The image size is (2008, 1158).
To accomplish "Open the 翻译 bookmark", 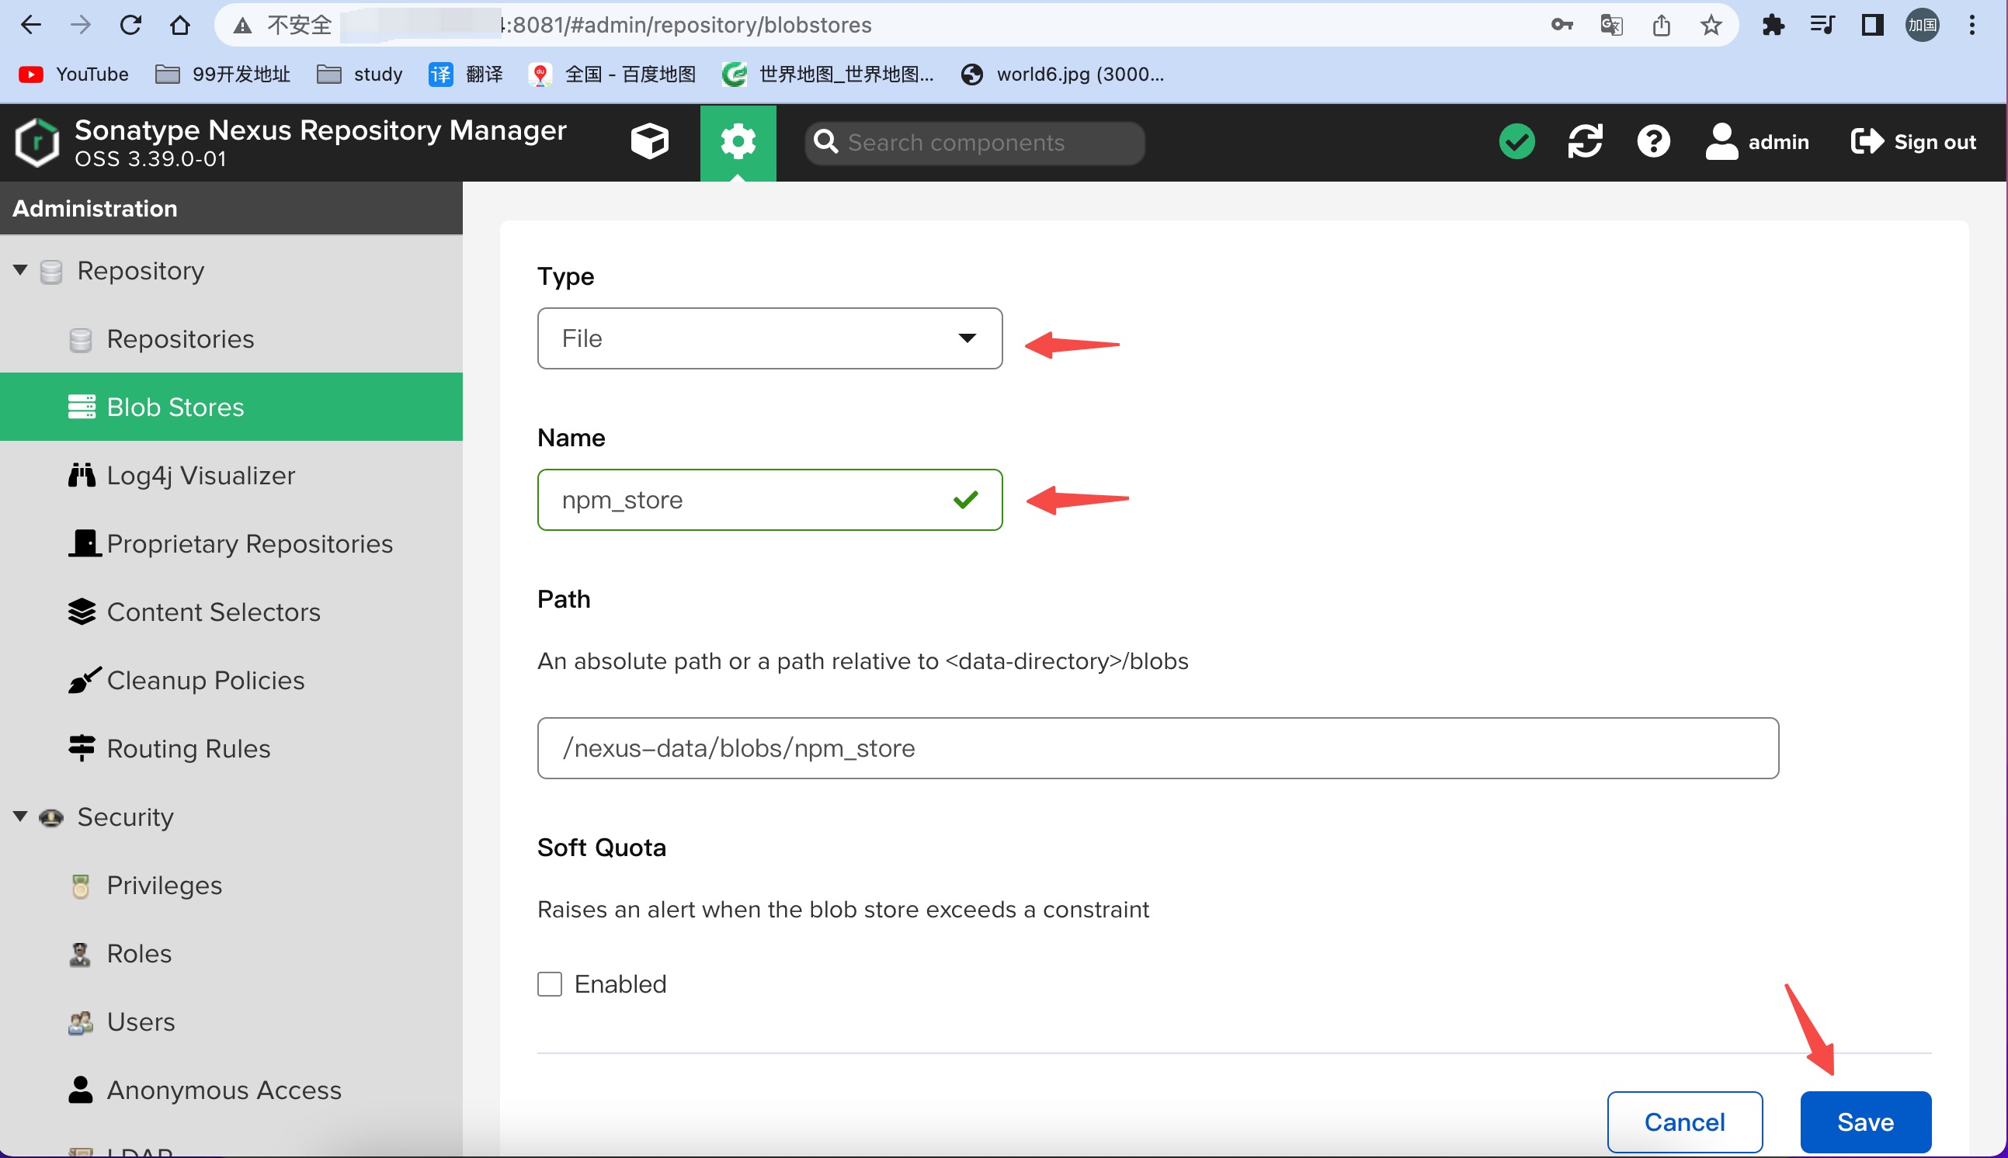I will pyautogui.click(x=466, y=74).
